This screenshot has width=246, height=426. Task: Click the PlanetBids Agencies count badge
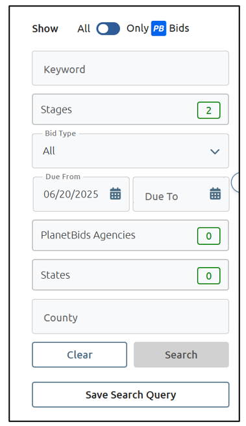(x=208, y=236)
